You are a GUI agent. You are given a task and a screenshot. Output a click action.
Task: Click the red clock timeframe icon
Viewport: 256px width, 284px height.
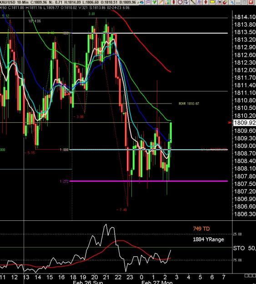pos(180,2)
